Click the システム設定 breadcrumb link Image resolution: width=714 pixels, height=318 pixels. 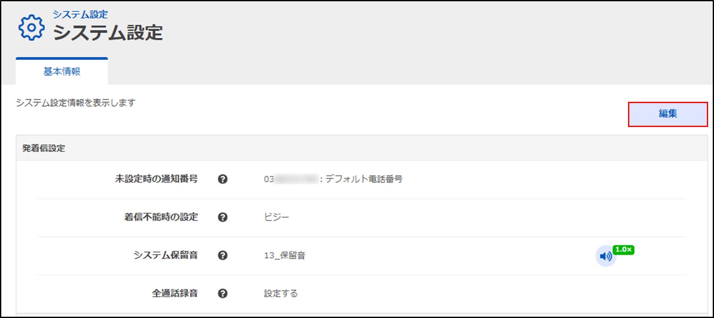coord(80,14)
